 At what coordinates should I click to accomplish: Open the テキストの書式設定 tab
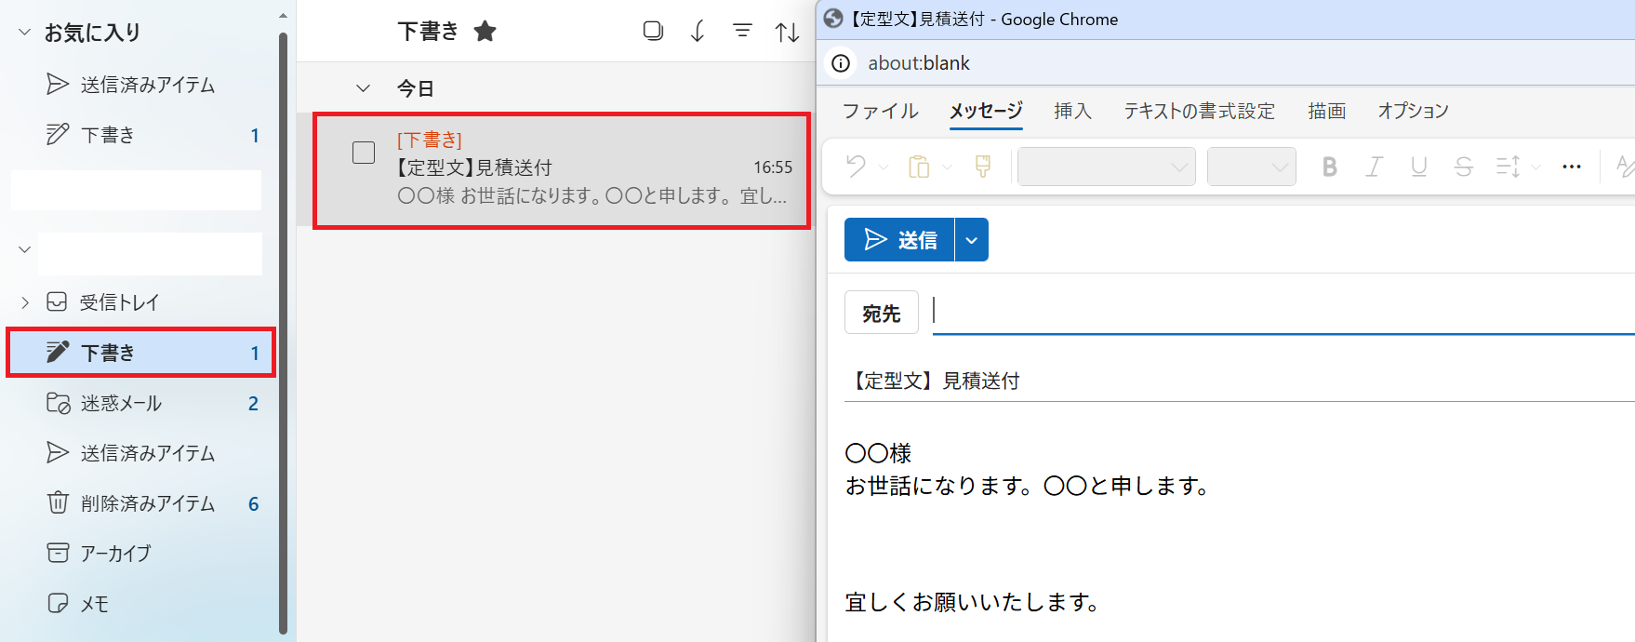pos(1199,112)
